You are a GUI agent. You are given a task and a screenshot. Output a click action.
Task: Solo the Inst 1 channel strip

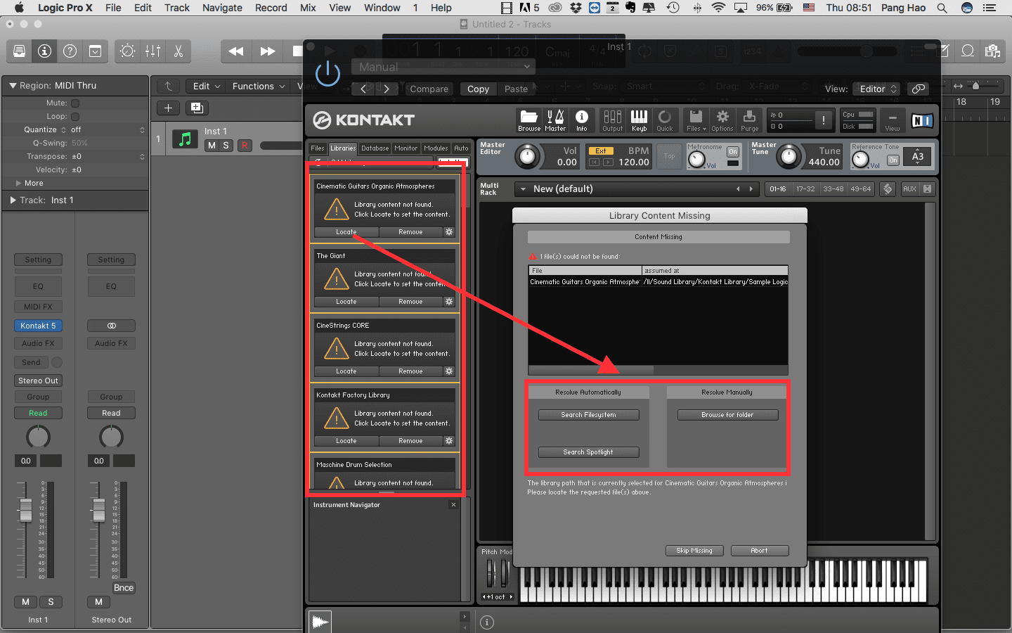click(51, 602)
